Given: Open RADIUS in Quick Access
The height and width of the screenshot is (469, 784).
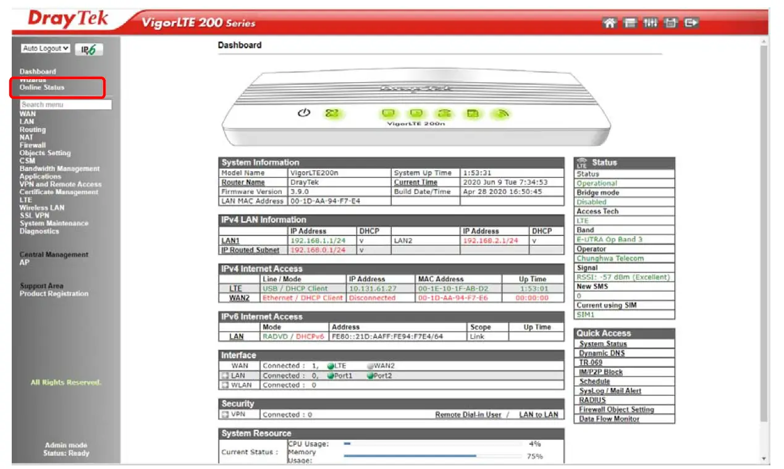Looking at the screenshot, I should (592, 400).
